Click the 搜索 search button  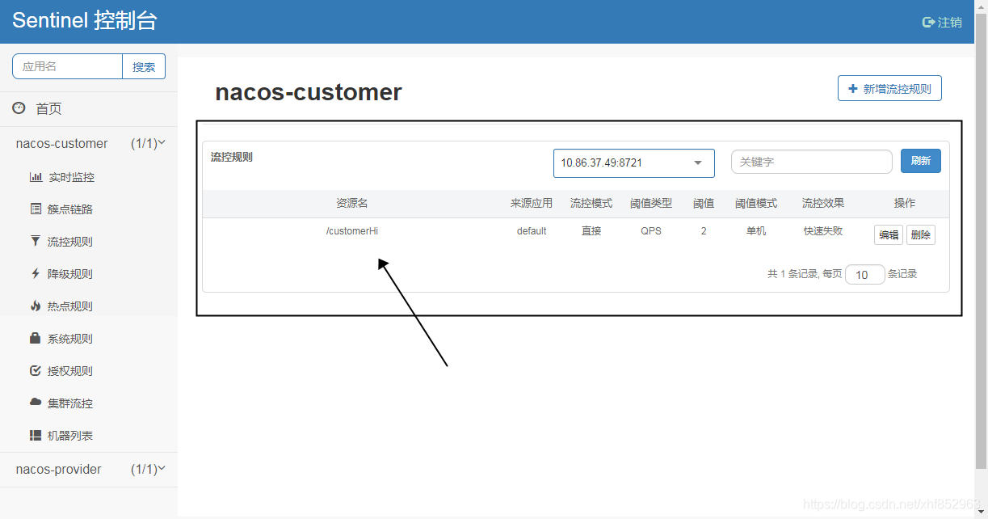144,66
